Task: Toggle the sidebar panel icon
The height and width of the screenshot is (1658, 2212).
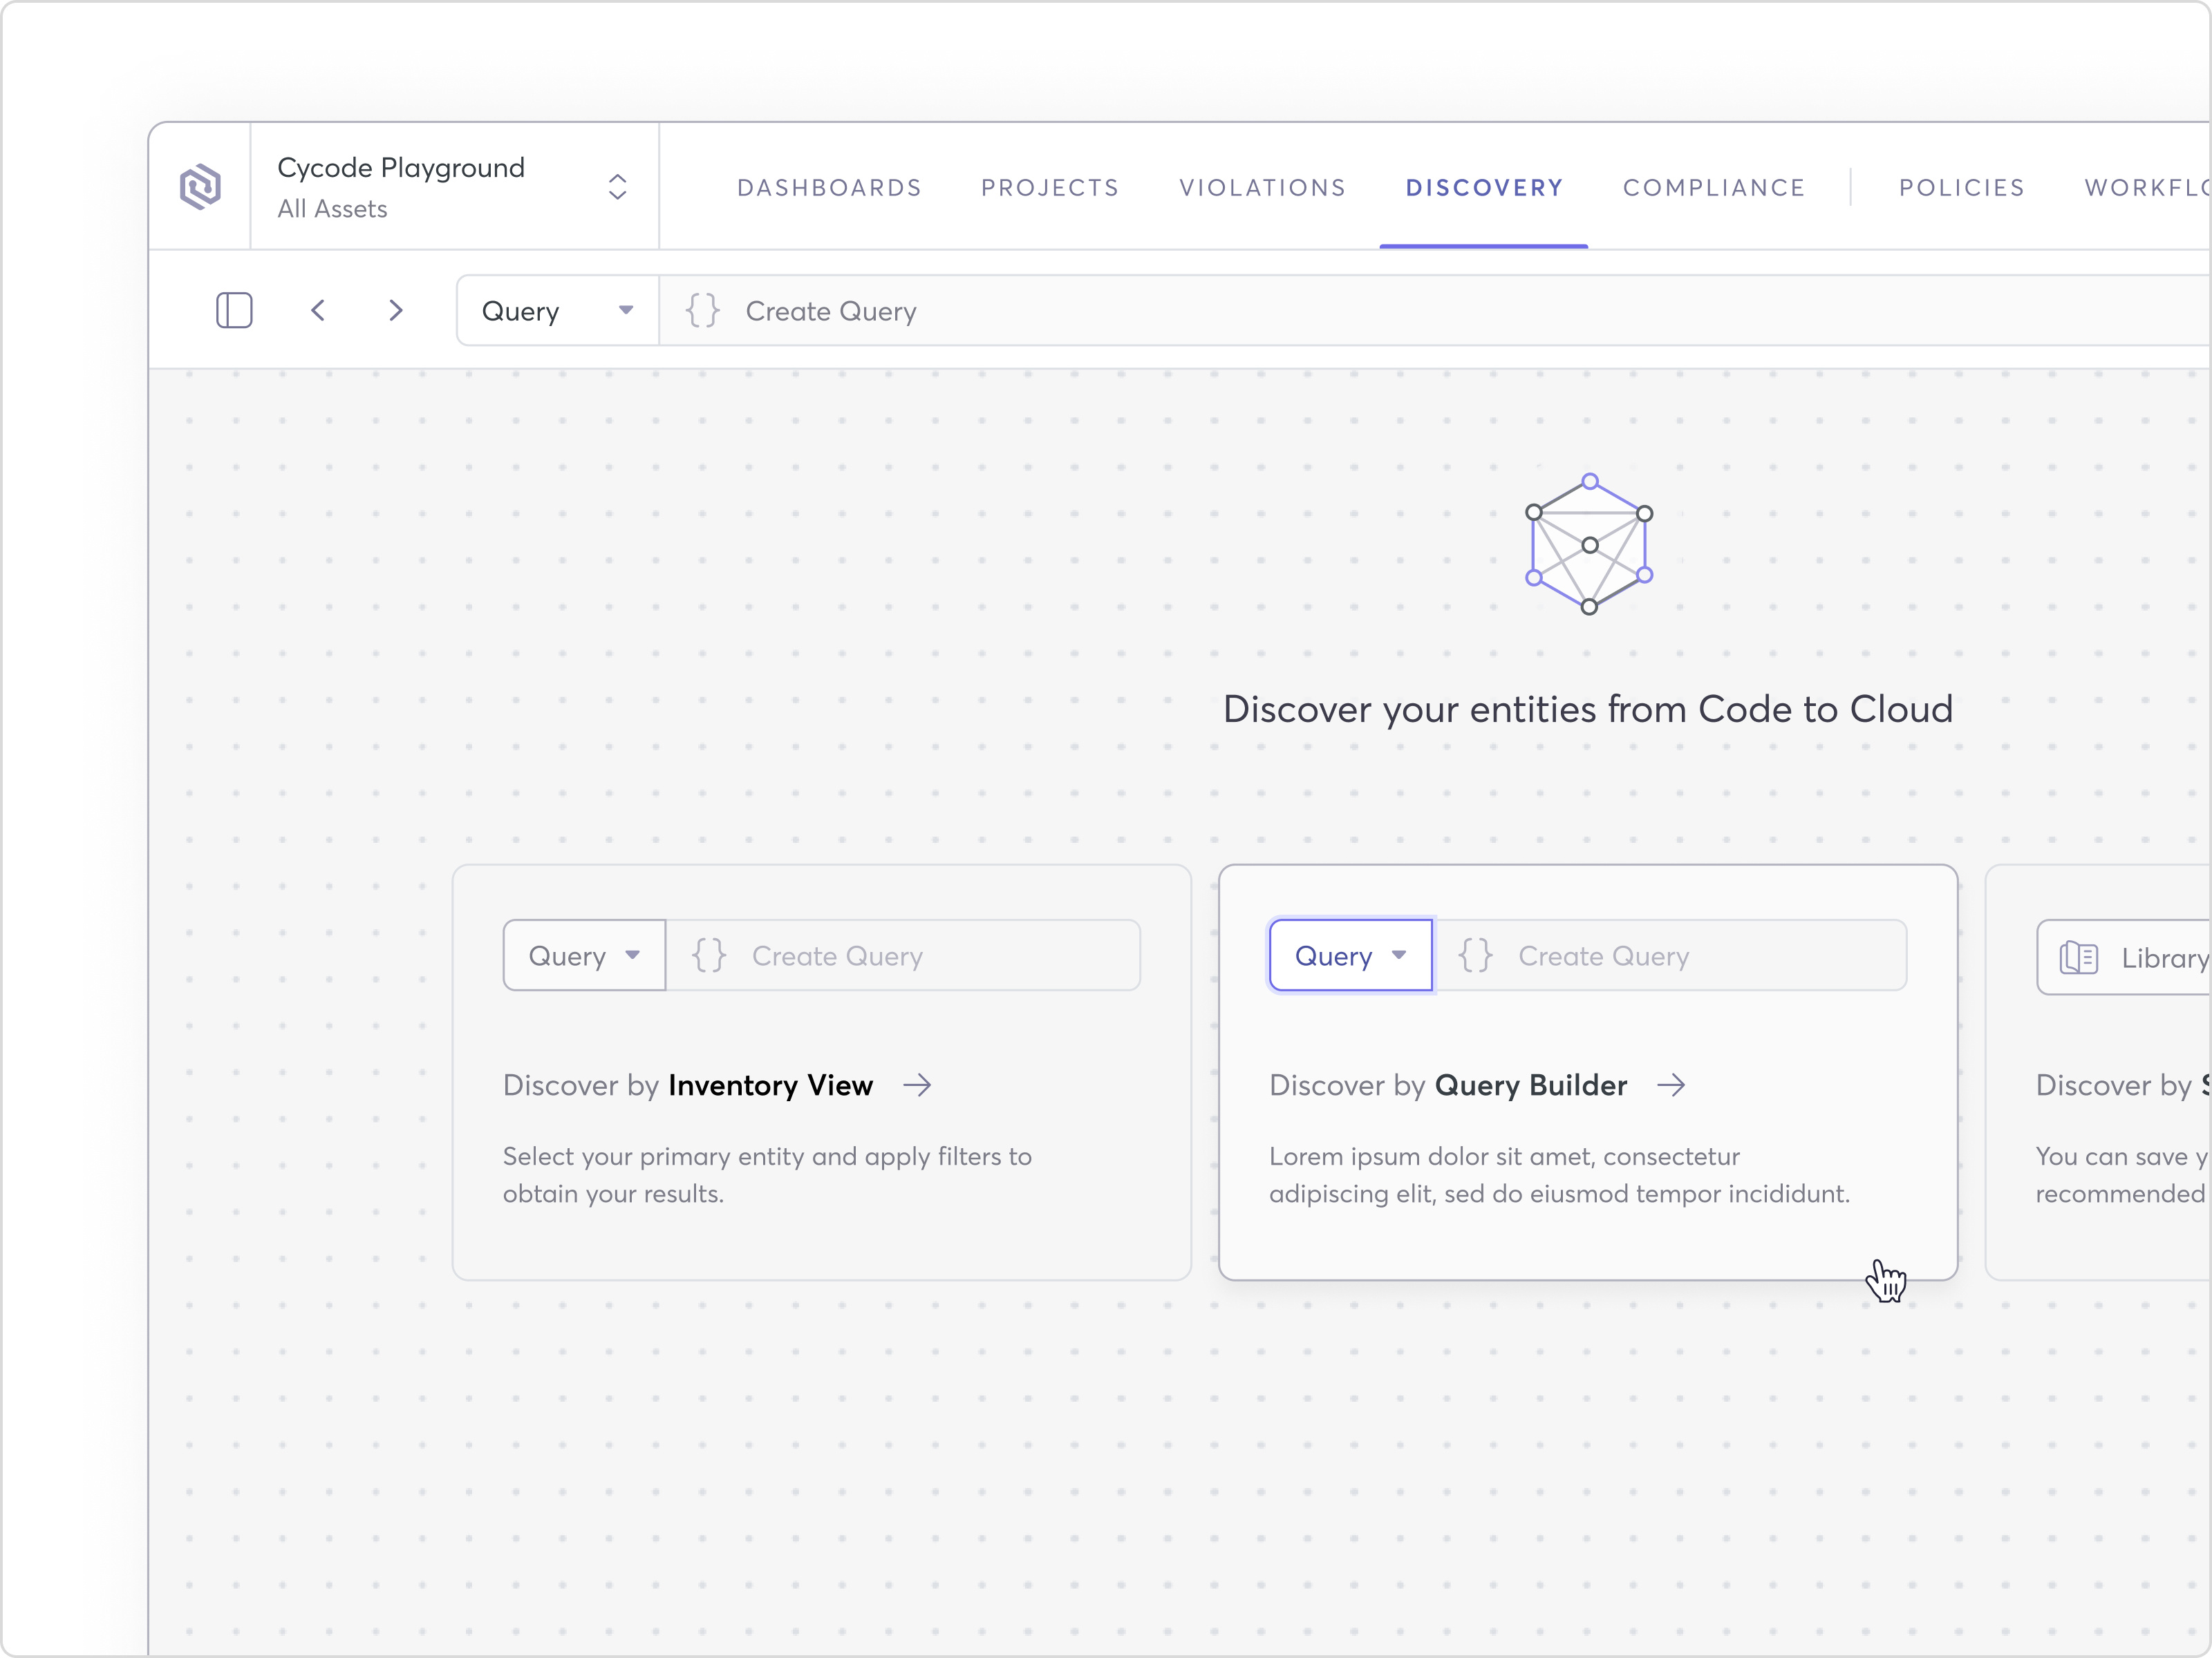Action: tap(234, 309)
